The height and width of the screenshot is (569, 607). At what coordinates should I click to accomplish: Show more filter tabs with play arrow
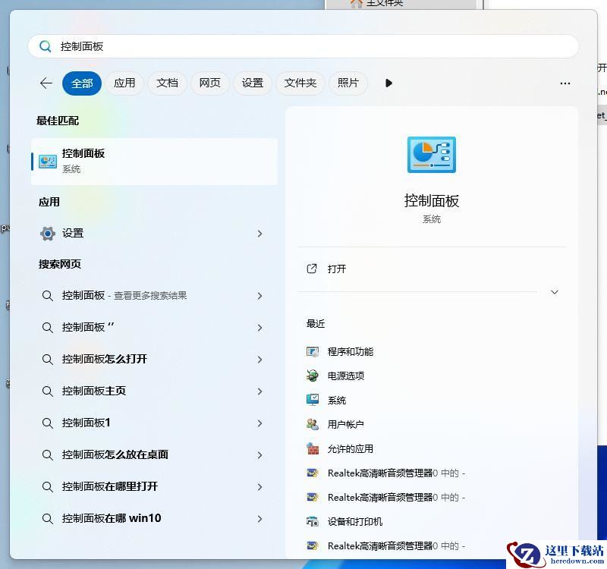pyautogui.click(x=388, y=83)
